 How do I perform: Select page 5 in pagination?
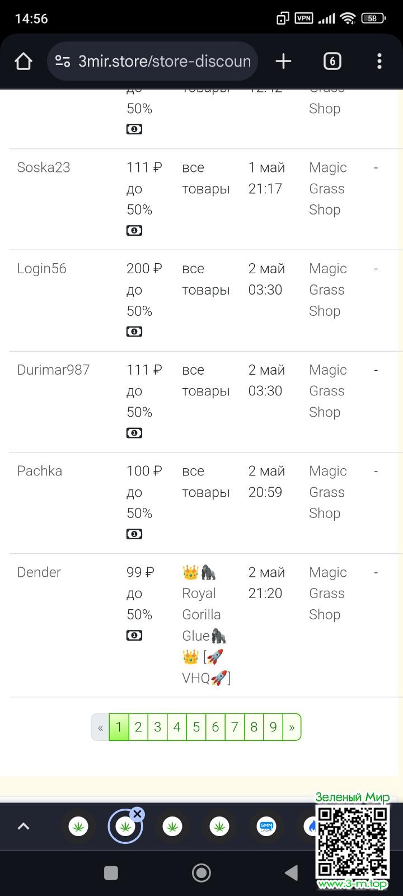pos(196,727)
